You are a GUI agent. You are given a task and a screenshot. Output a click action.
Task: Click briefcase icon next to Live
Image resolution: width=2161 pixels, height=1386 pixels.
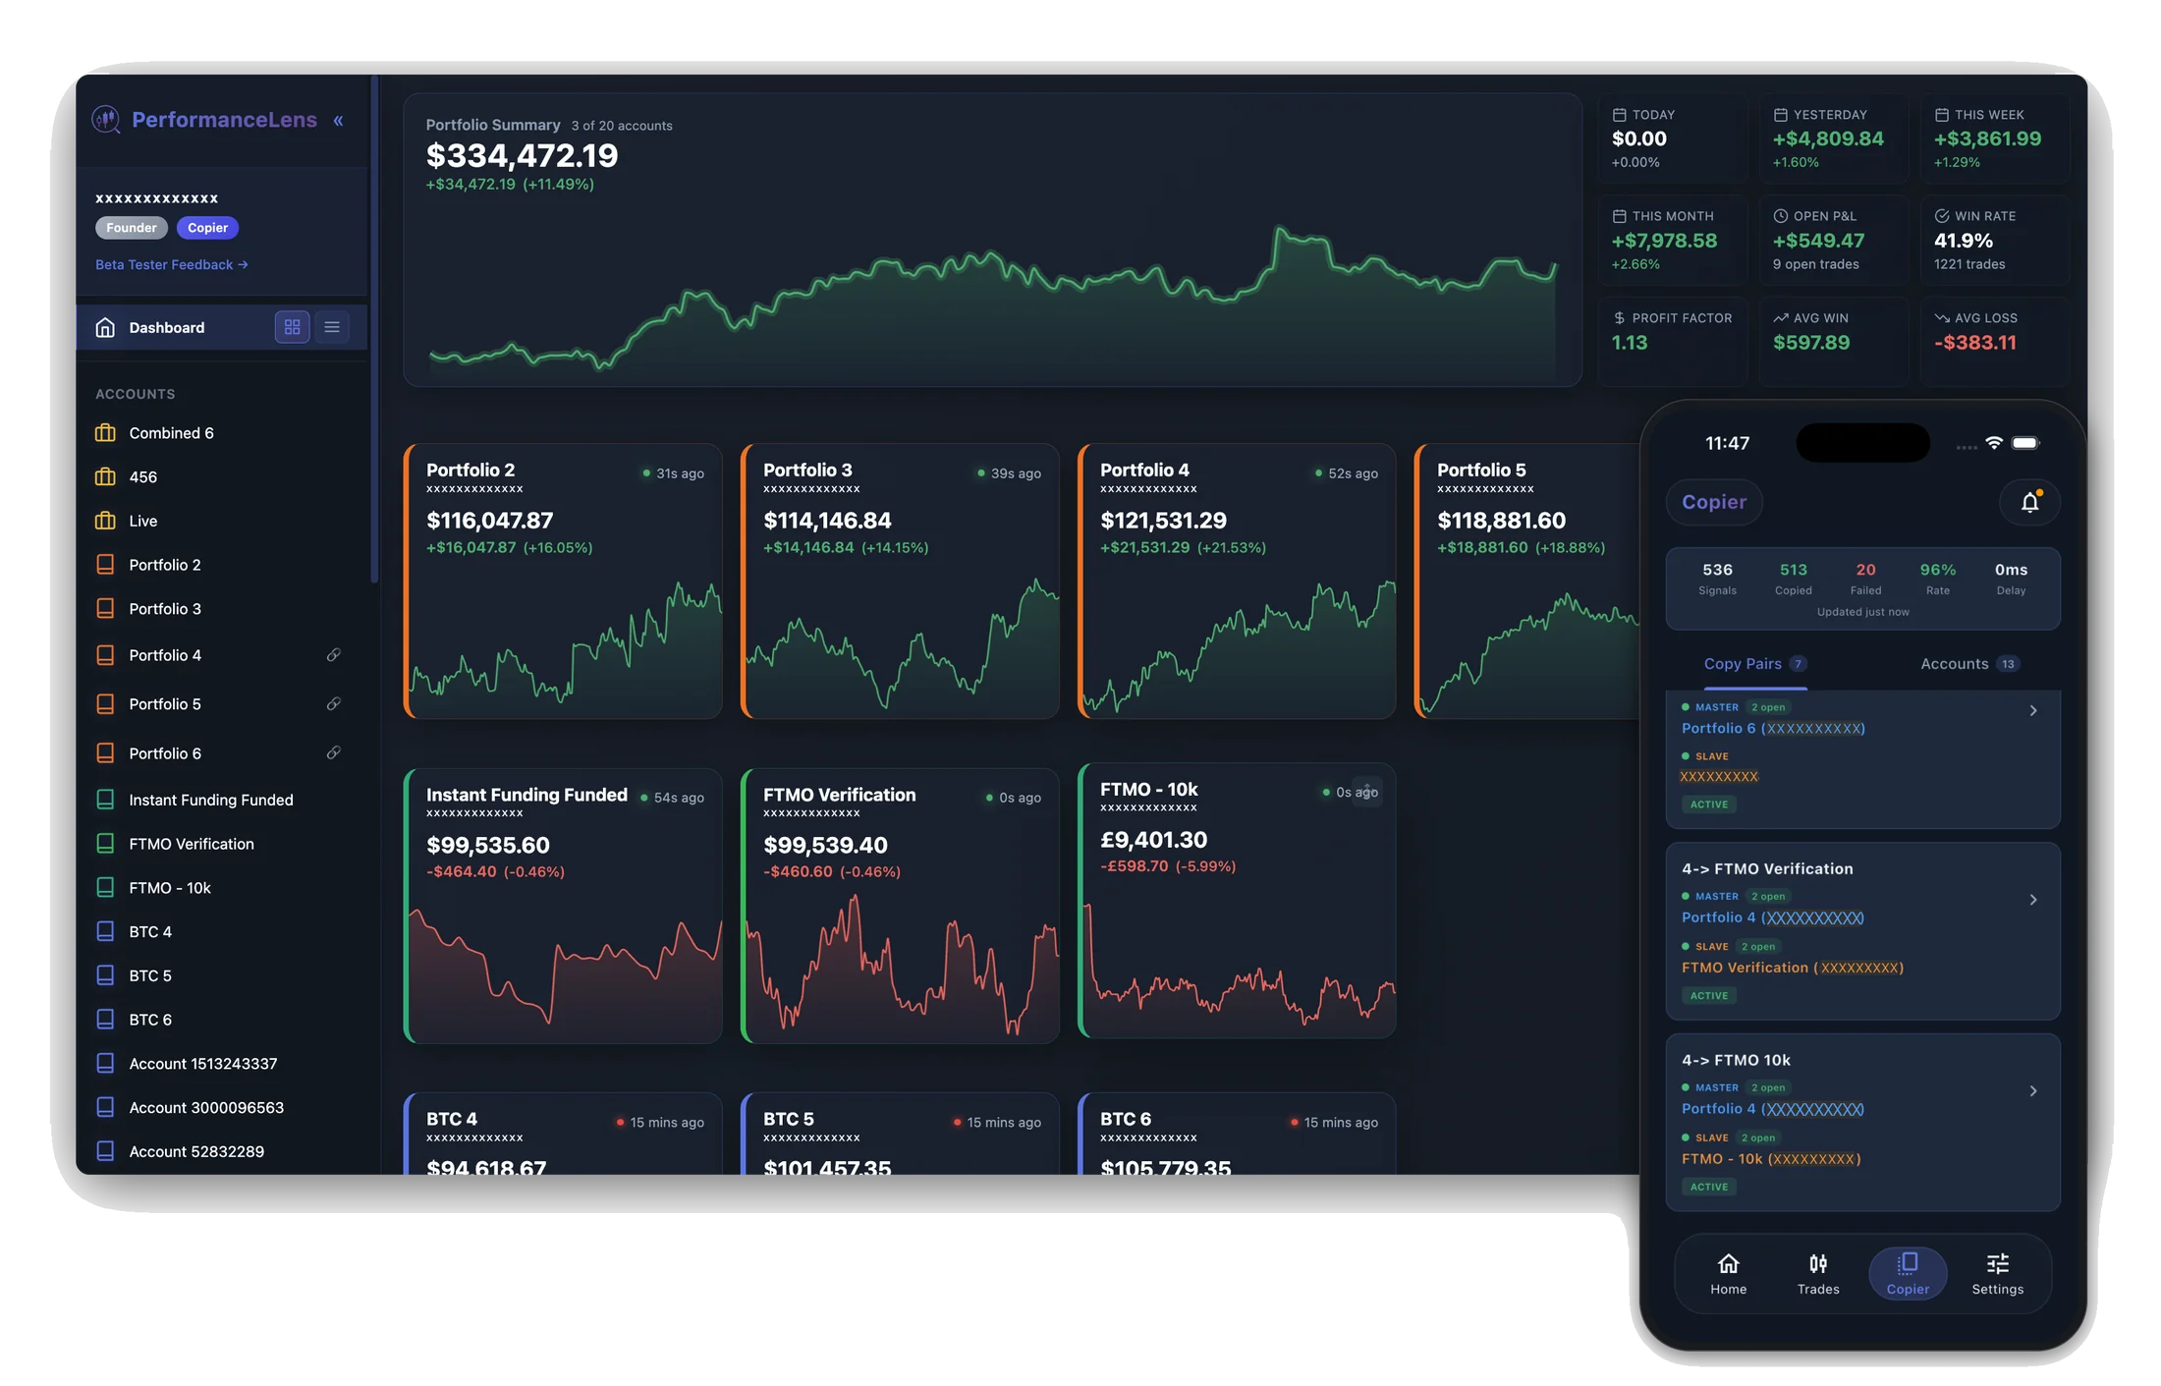pos(105,521)
